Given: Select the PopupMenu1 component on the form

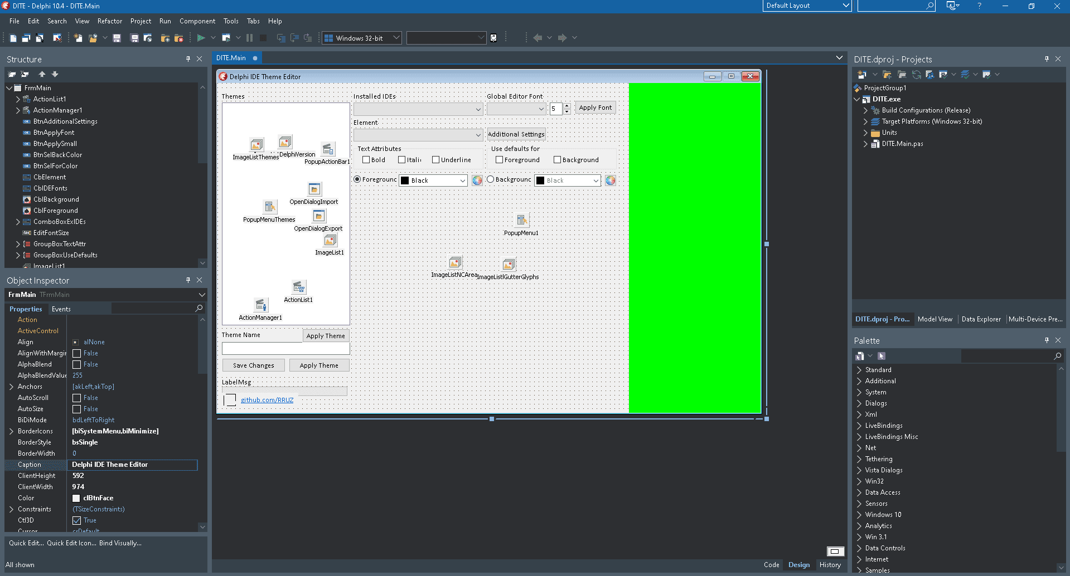Looking at the screenshot, I should 521,220.
